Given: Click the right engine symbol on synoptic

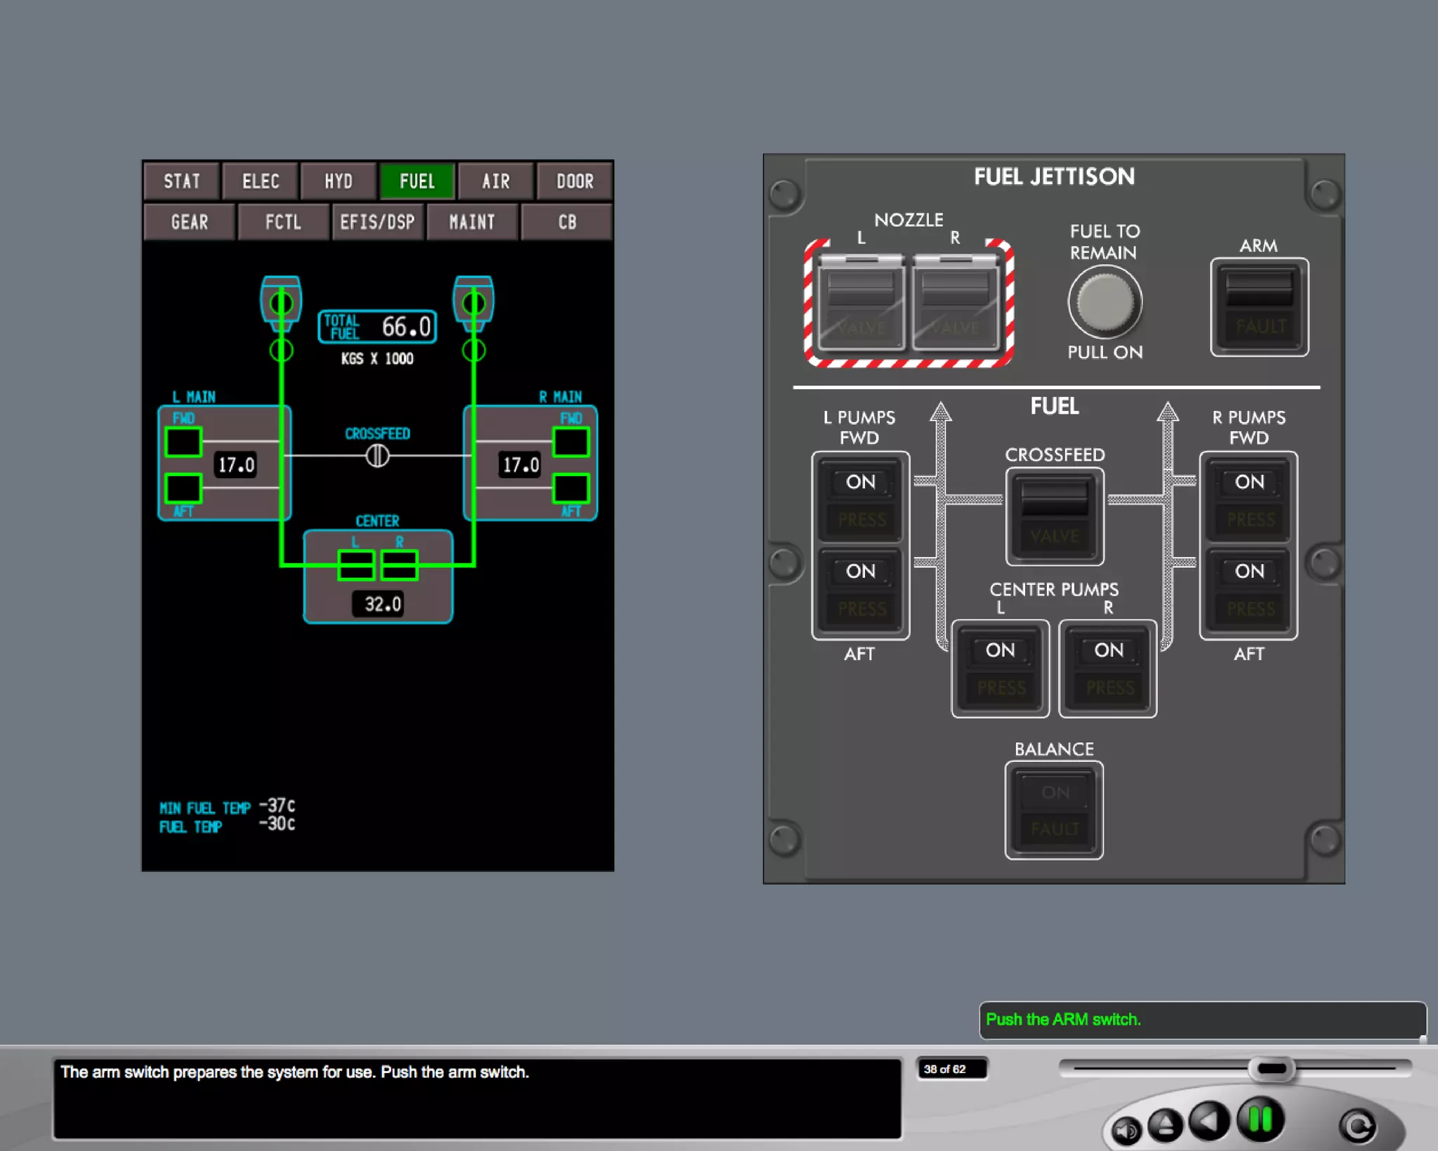Looking at the screenshot, I should 474,304.
